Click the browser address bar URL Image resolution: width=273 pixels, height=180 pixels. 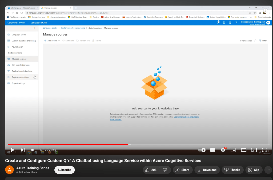coord(69,13)
